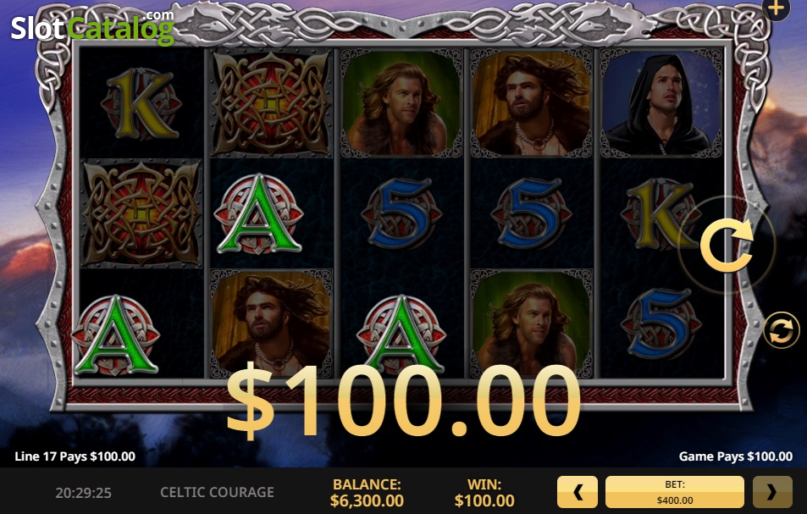Click the blue 5 symbol at the fifth reel's bottom
Image resolution: width=807 pixels, height=514 pixels.
coord(661,324)
